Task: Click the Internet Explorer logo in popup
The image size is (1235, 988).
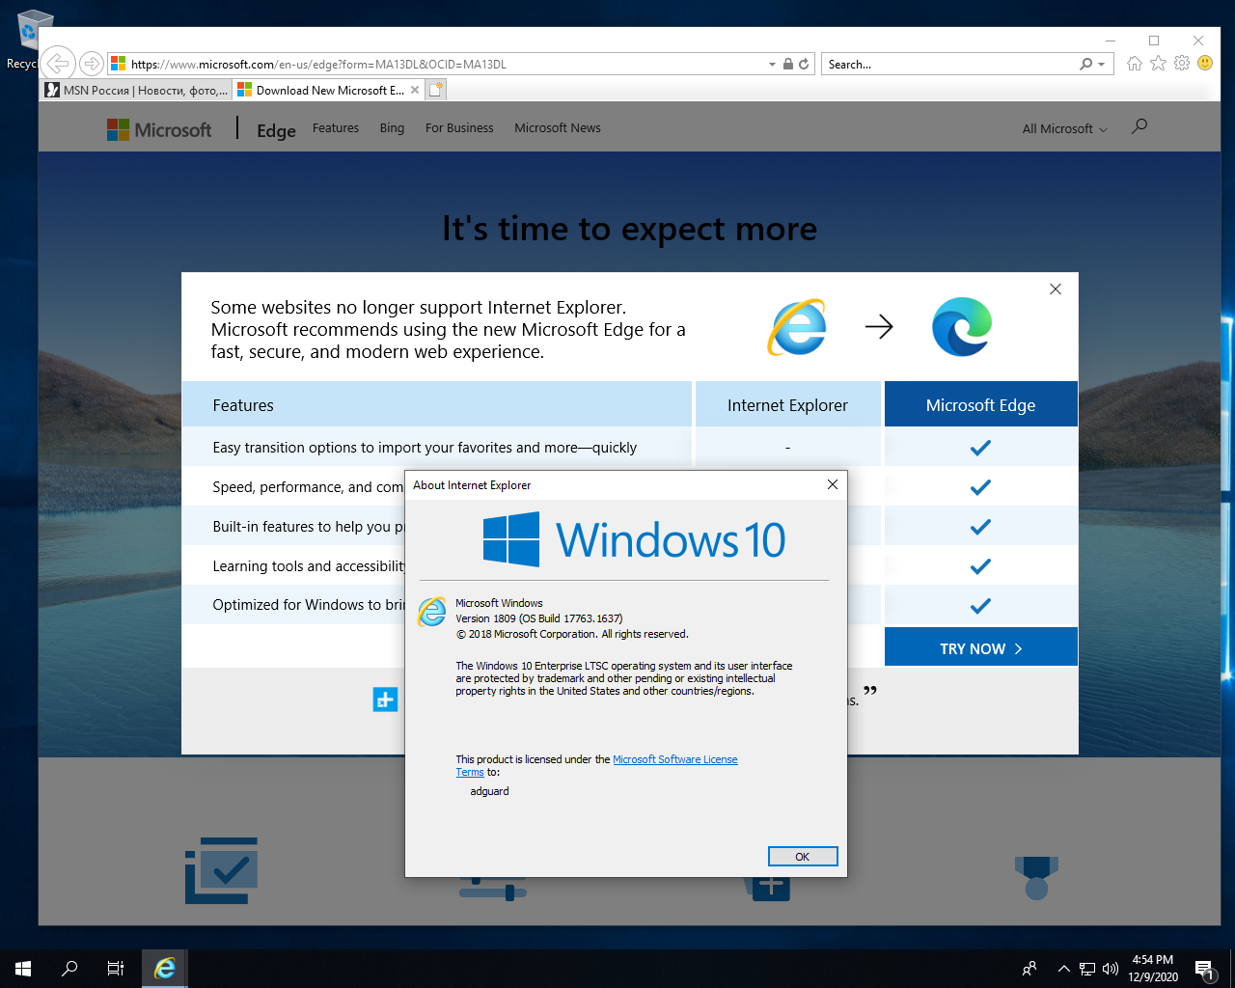Action: click(x=798, y=327)
